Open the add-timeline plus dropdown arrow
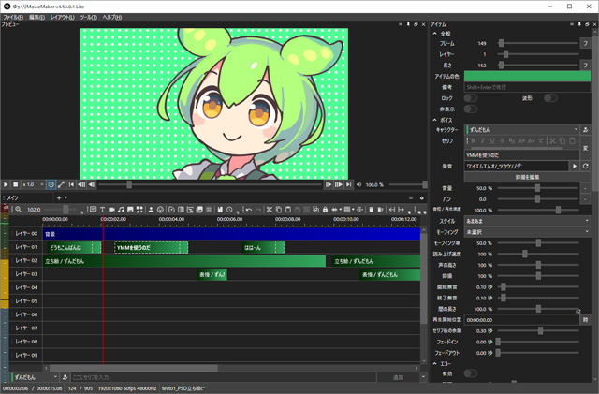This screenshot has height=394, width=599. tap(66, 198)
